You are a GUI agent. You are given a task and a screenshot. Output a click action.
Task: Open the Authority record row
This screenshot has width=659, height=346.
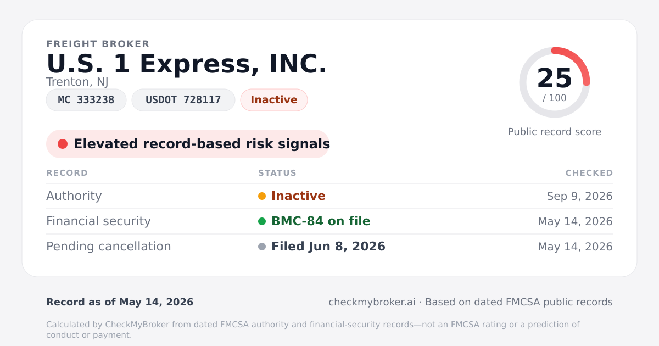point(329,196)
